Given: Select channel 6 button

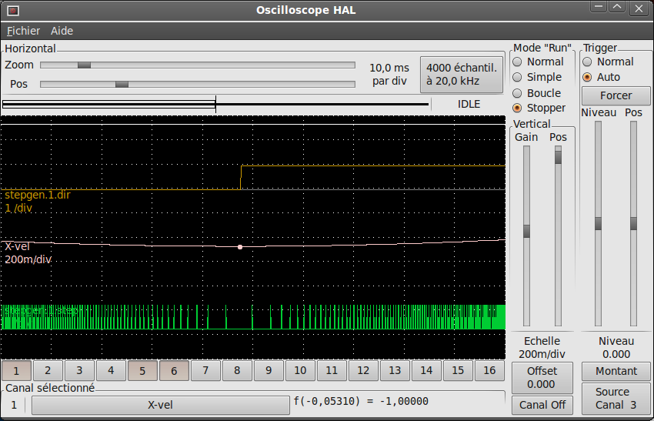Looking at the screenshot, I should 174,370.
